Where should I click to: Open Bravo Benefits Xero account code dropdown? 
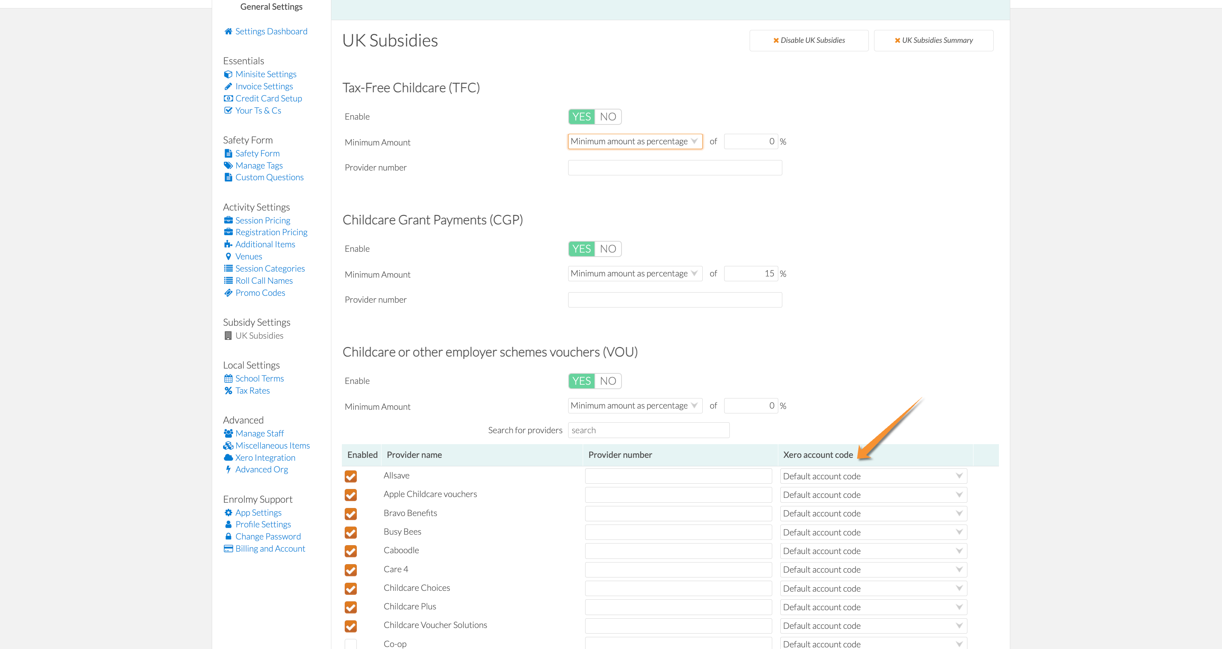tap(873, 513)
